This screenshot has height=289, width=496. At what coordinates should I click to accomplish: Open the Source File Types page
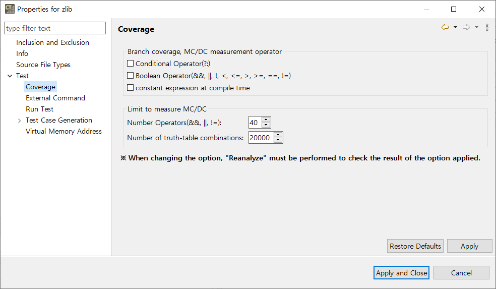[x=43, y=65]
